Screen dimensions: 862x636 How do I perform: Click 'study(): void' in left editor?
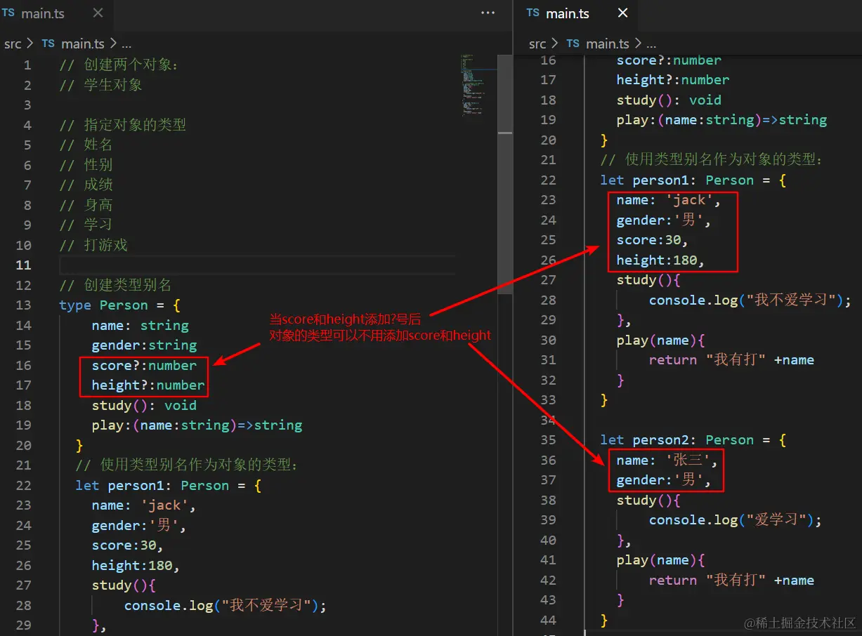coord(144,406)
